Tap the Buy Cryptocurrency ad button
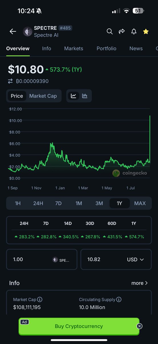This screenshot has width=158, height=344. click(79, 326)
